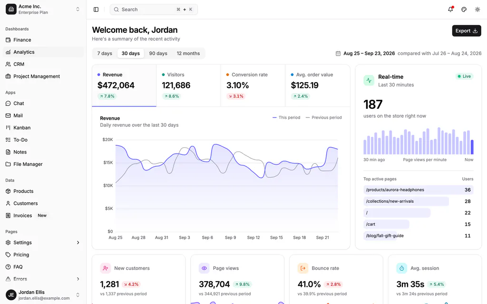The height and width of the screenshot is (304, 487).
Task: Open the date range calendar icon
Action: pyautogui.click(x=338, y=53)
